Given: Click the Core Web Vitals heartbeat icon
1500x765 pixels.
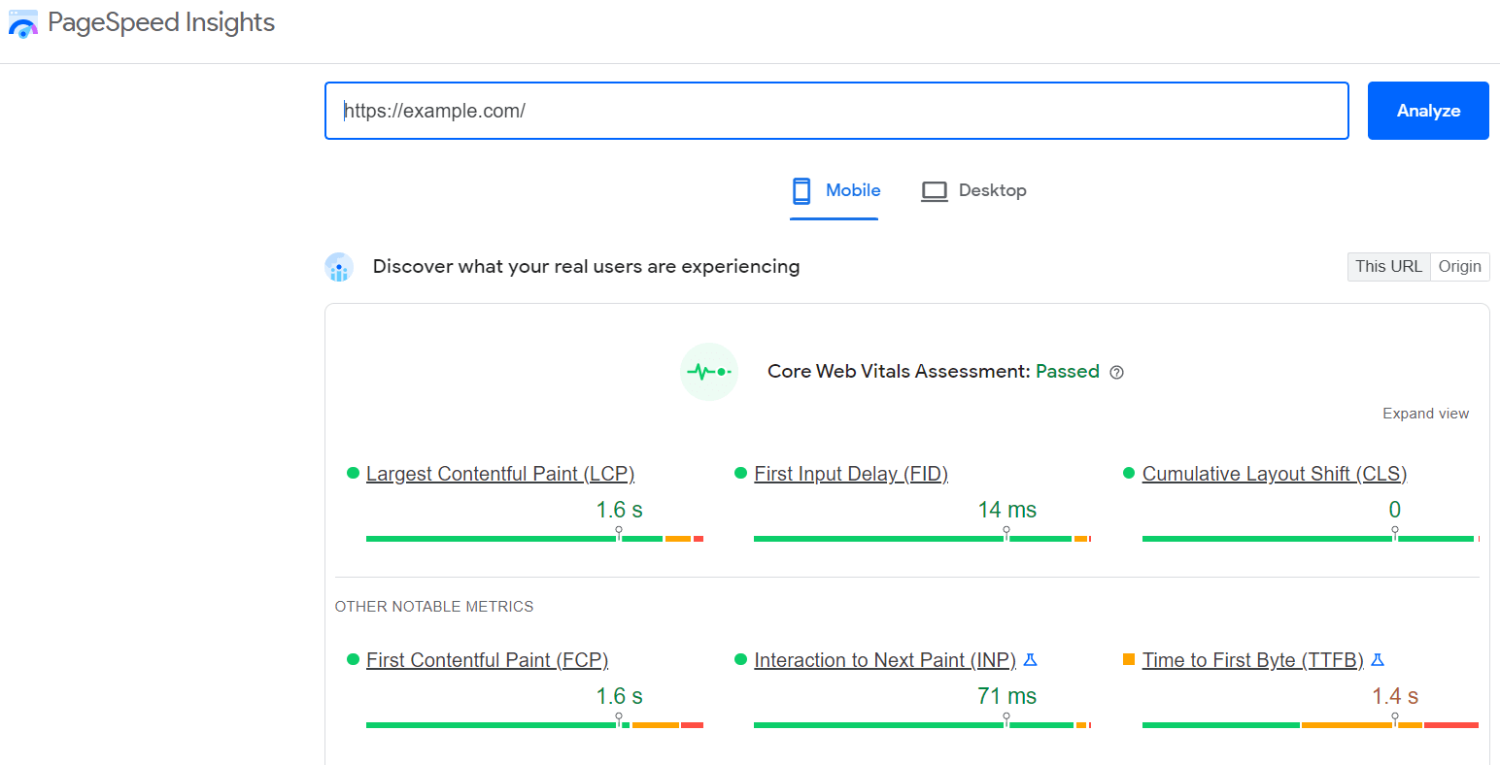Looking at the screenshot, I should tap(709, 371).
